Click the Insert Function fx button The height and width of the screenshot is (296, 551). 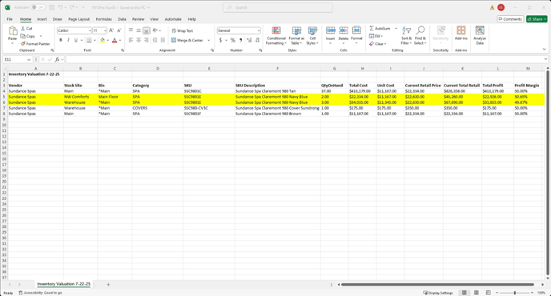click(x=58, y=60)
